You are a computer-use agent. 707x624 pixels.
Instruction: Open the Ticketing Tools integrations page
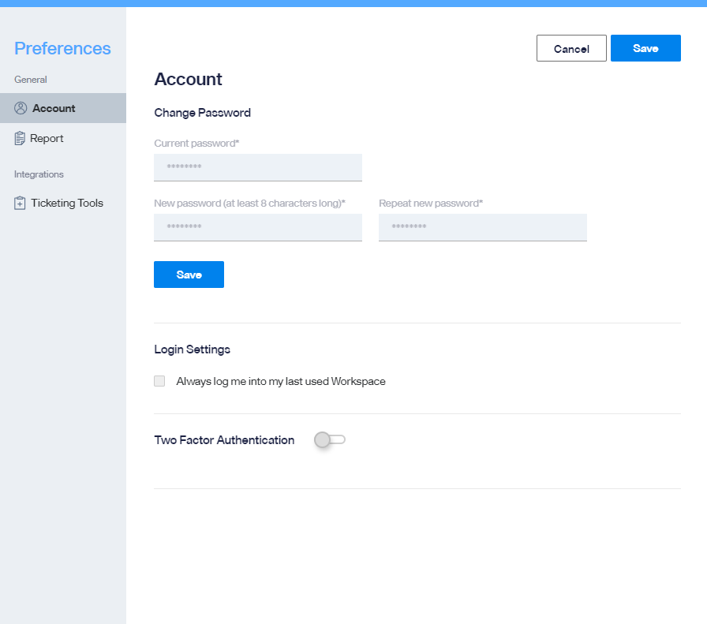[x=63, y=203]
